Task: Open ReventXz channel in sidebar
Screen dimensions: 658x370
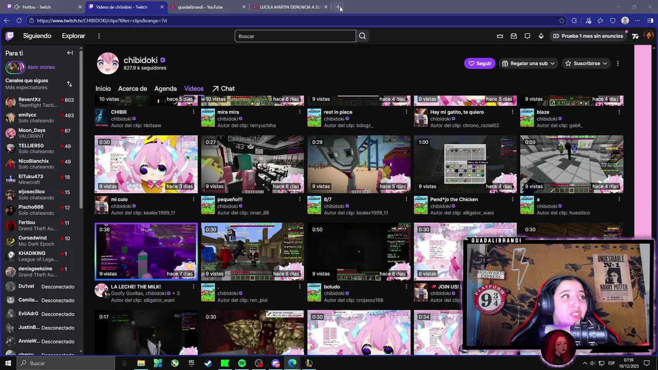Action: [x=40, y=102]
